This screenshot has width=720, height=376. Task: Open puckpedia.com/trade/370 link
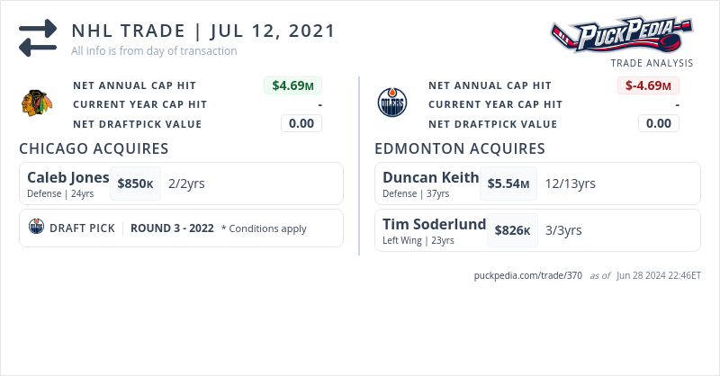527,275
